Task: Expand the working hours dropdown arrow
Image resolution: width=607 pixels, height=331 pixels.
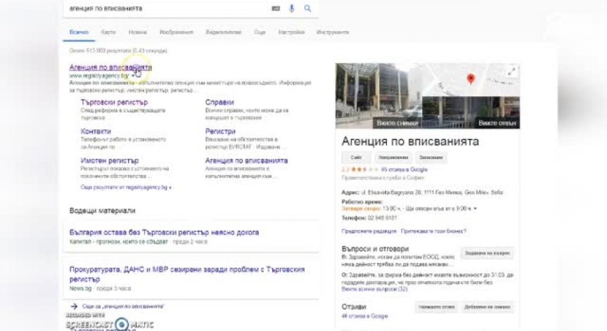Action: (475, 209)
